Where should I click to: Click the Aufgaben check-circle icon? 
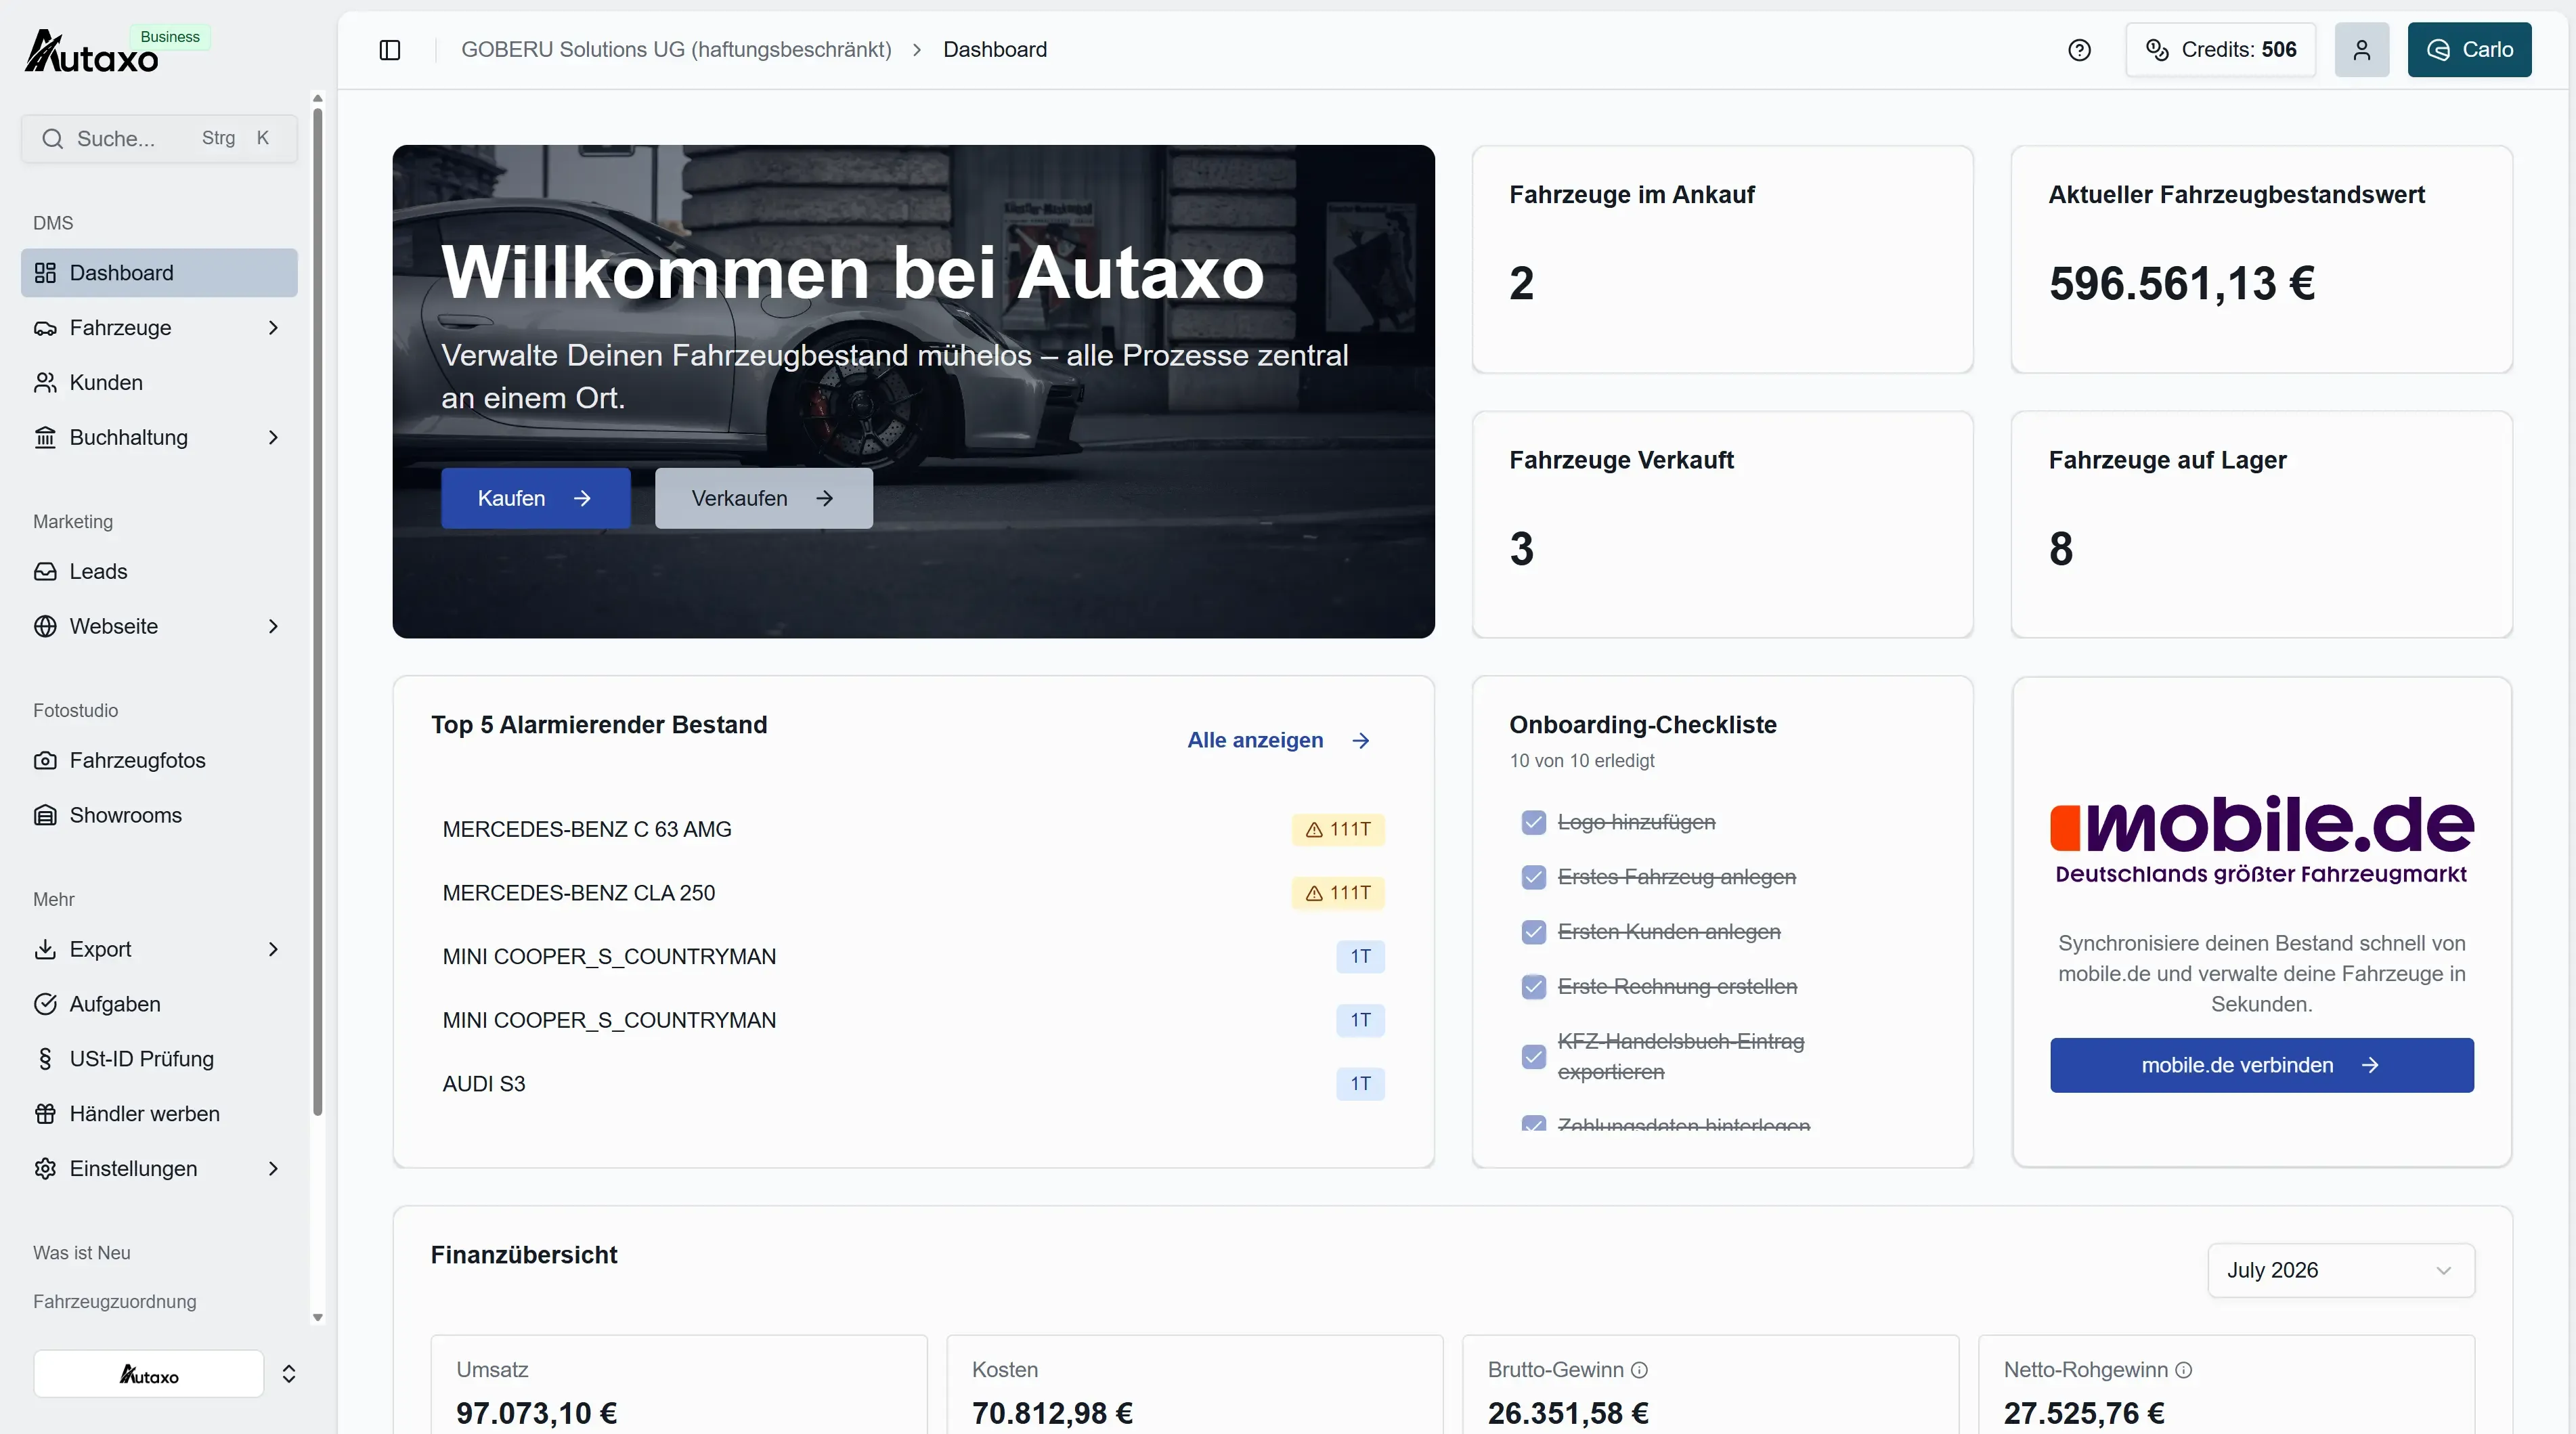click(45, 1005)
